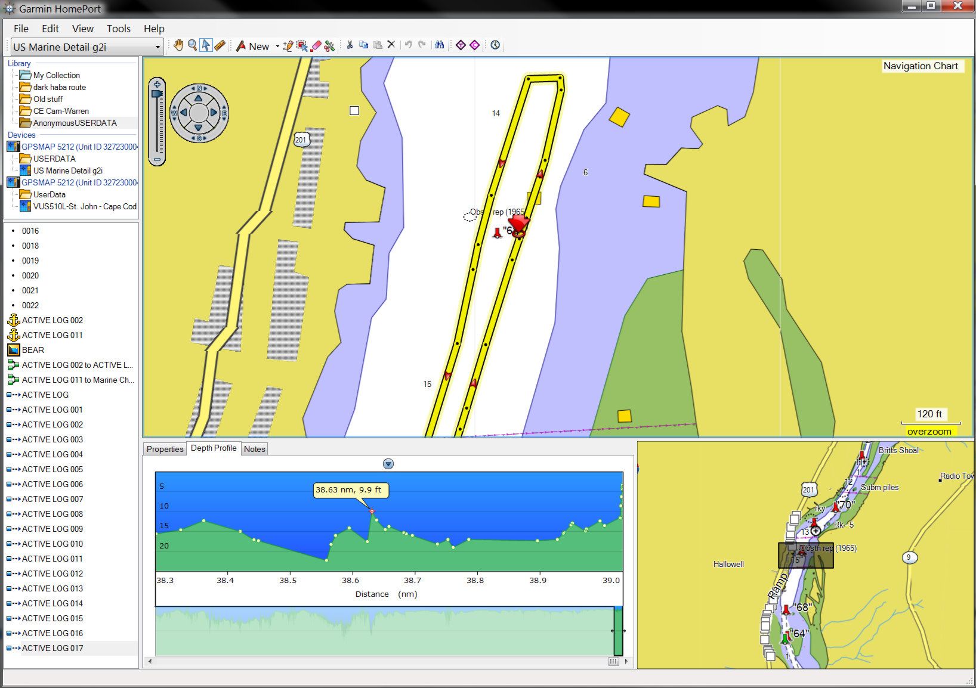Click the Cut icon in toolbar
The width and height of the screenshot is (976, 688).
point(350,45)
